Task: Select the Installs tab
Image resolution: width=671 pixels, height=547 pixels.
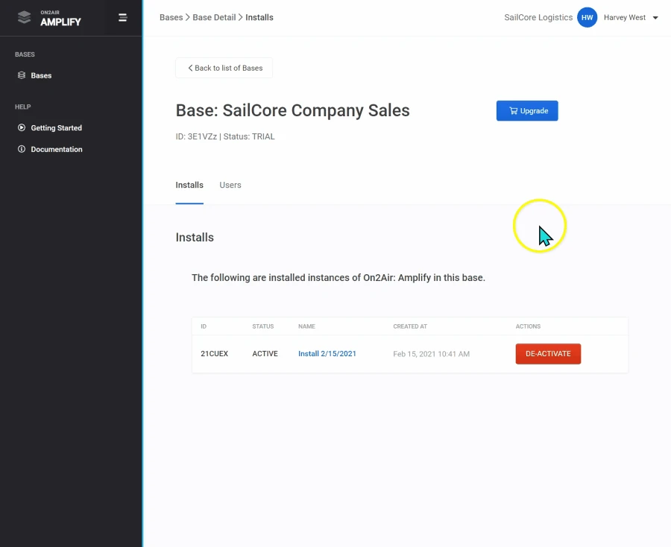Action: coord(189,185)
